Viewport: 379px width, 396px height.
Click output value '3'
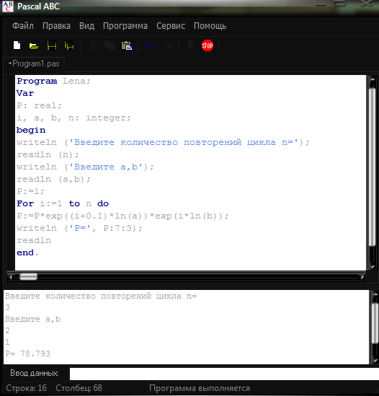pos(8,307)
